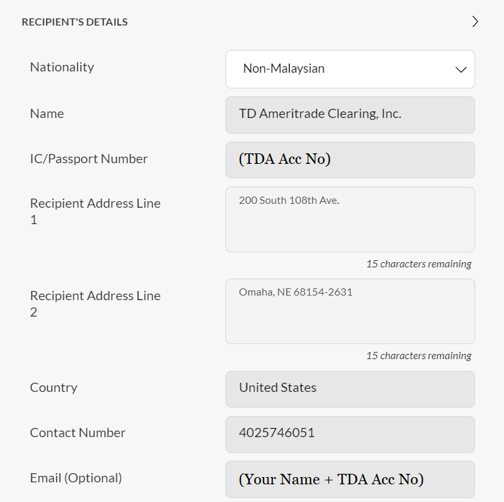
Task: Click the Email (Optional) input field
Action: tap(350, 479)
